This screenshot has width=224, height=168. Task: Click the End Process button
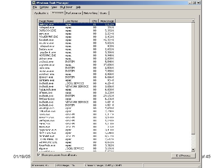pyautogui.click(x=183, y=156)
